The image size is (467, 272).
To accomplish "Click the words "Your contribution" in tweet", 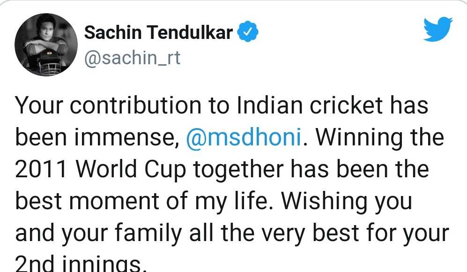I will [108, 105].
